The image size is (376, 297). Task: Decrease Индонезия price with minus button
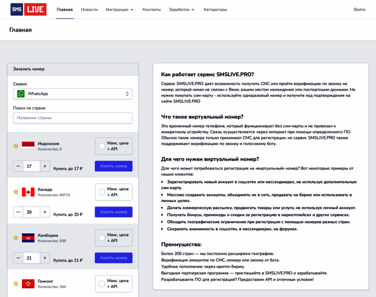18,166
